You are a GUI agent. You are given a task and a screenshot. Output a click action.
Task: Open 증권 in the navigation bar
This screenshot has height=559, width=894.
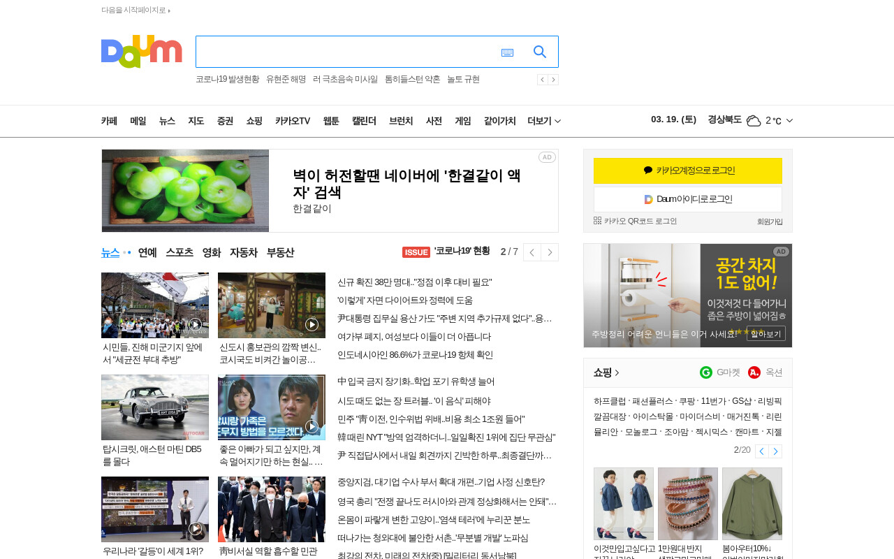click(x=225, y=121)
